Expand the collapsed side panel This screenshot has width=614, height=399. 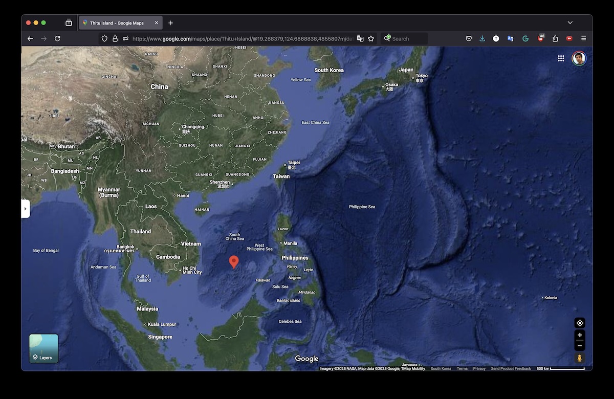pos(26,209)
